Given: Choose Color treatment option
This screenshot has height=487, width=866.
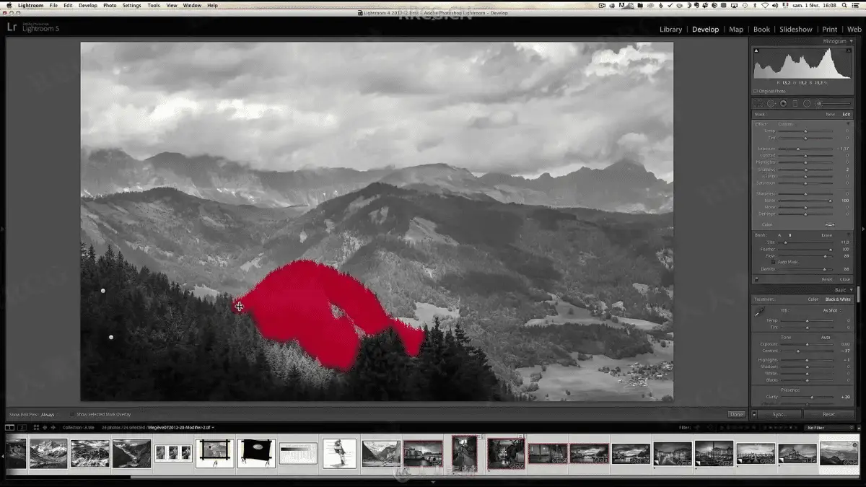Looking at the screenshot, I should (x=813, y=299).
